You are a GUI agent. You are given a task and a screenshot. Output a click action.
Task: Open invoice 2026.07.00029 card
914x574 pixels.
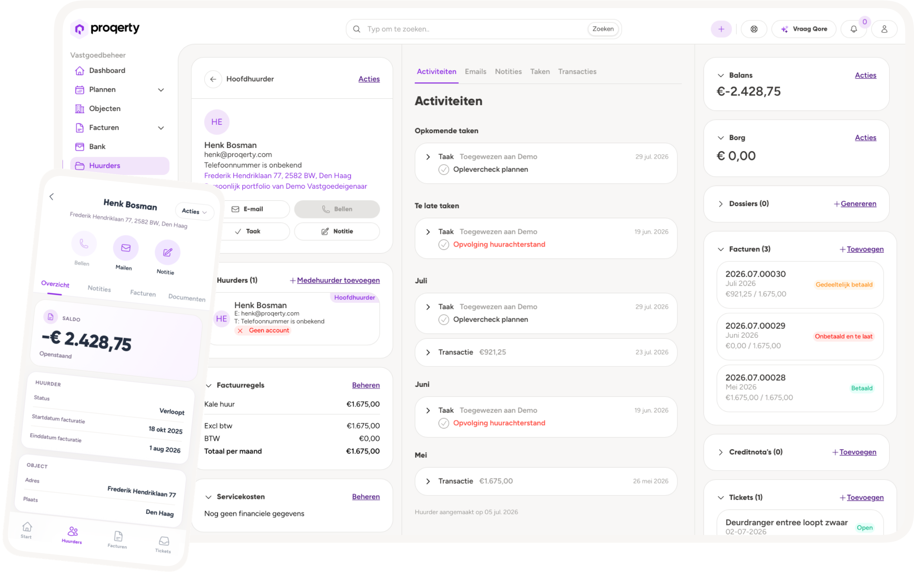tap(800, 336)
